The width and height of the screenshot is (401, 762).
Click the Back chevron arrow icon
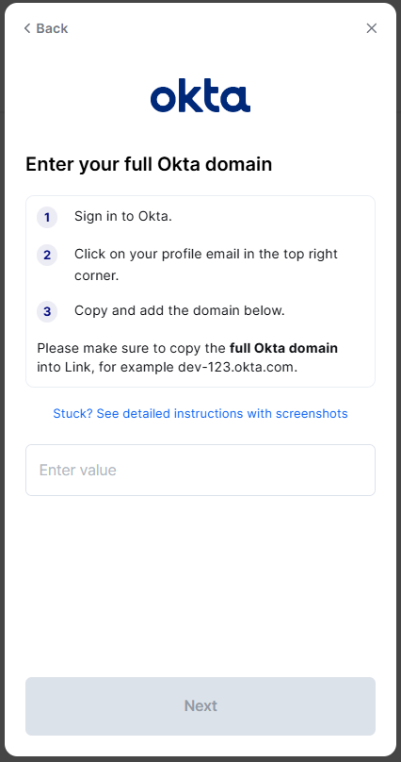(x=27, y=28)
